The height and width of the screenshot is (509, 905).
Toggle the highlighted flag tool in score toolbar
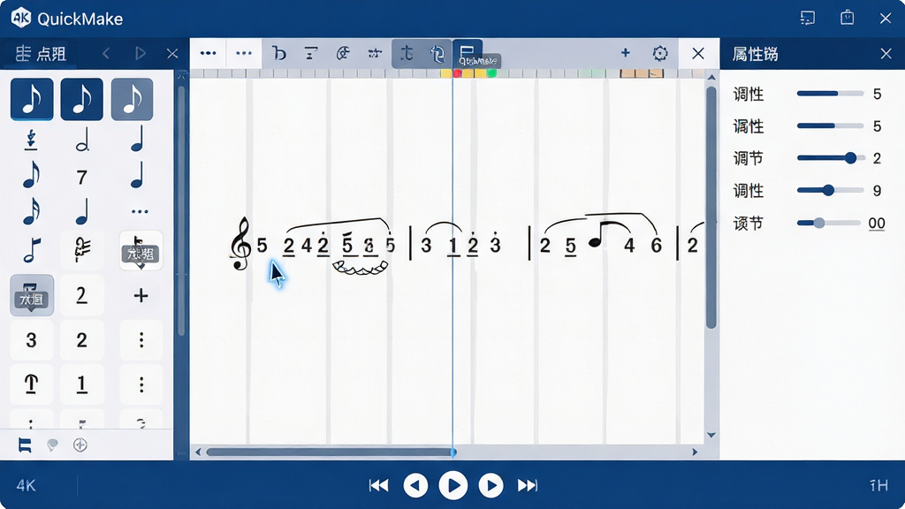click(468, 54)
